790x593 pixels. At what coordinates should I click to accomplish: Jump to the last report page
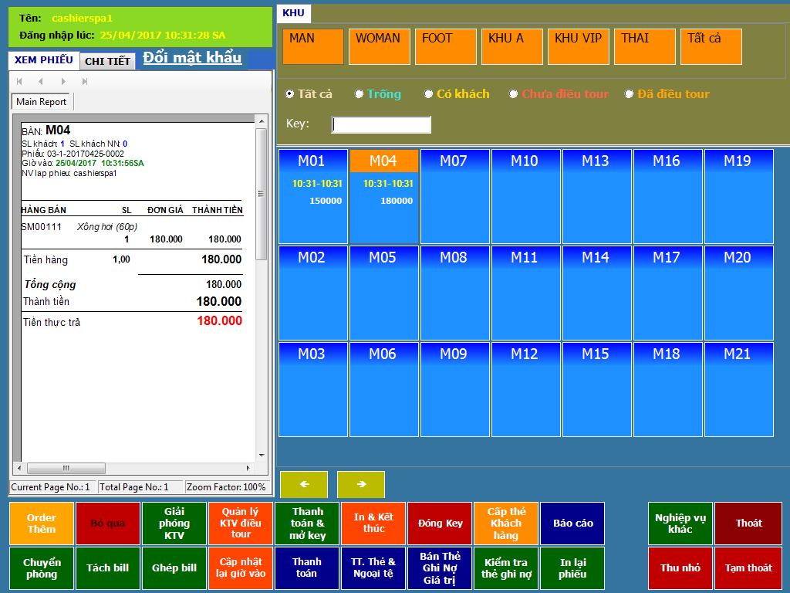tap(85, 81)
